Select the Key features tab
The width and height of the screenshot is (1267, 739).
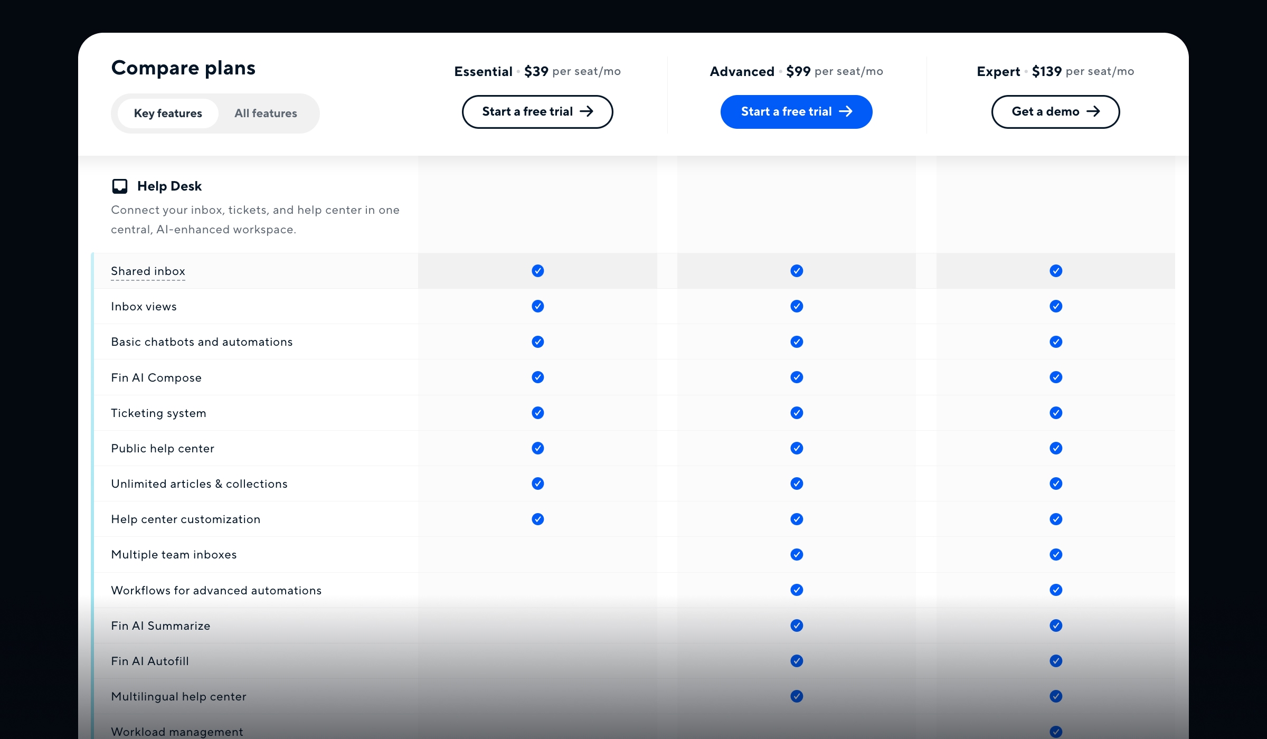[168, 113]
